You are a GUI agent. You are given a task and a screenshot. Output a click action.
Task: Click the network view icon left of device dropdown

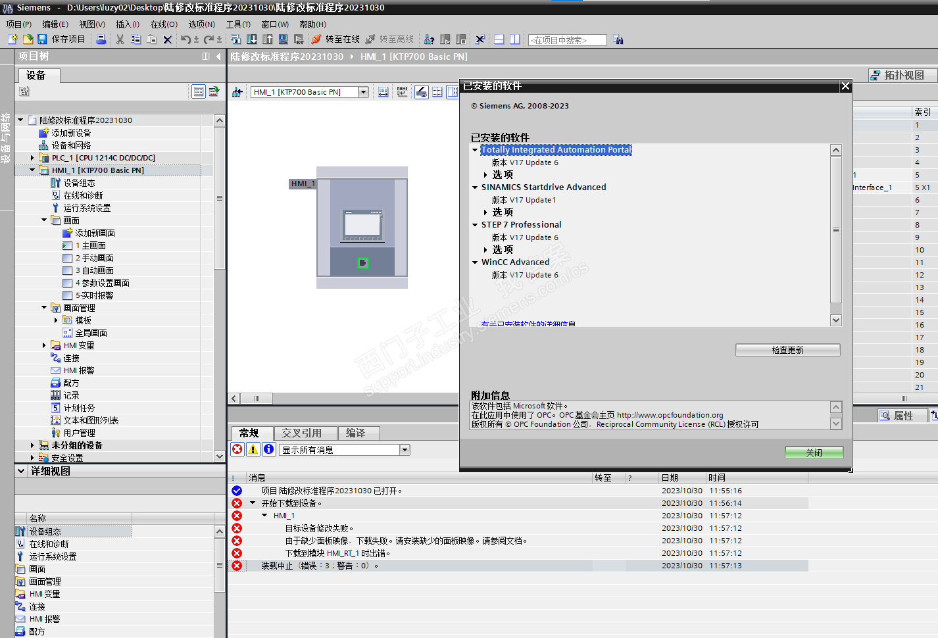(x=237, y=92)
